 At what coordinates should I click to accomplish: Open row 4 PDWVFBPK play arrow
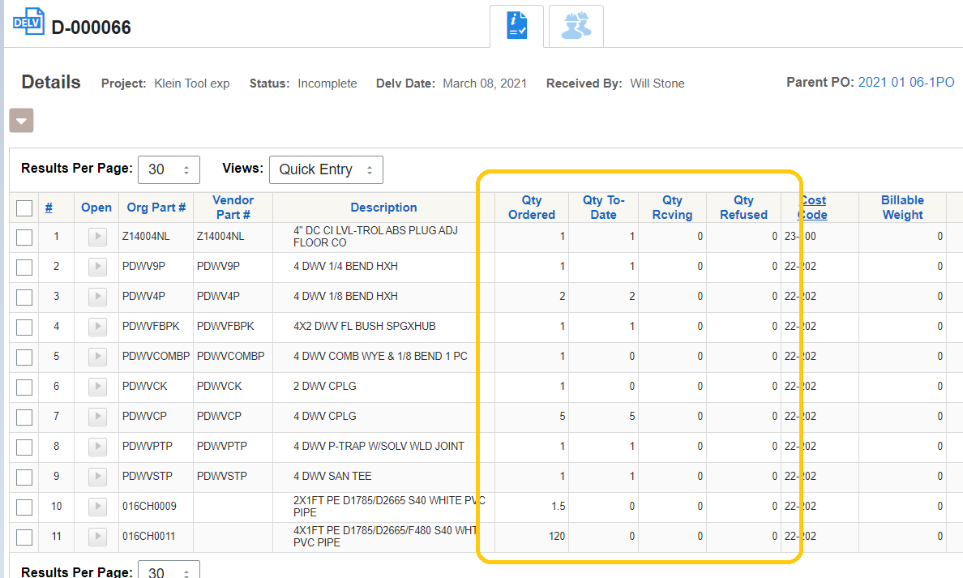(97, 327)
